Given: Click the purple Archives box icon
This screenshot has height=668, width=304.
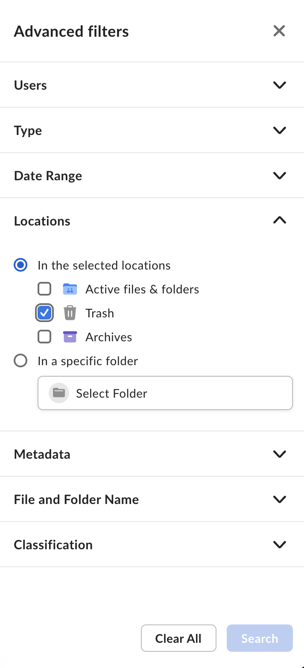Looking at the screenshot, I should pos(70,337).
